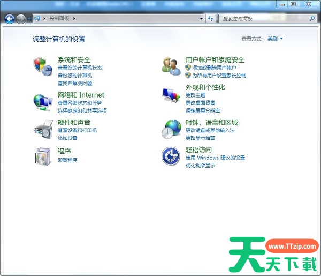Open the recent pages dropdown arrow
This screenshot has height=276, width=321.
[29, 19]
